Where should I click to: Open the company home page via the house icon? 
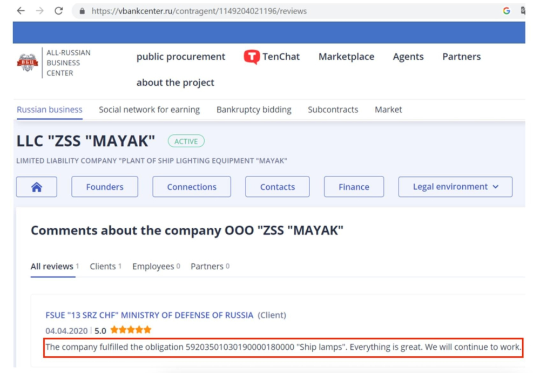coord(37,187)
